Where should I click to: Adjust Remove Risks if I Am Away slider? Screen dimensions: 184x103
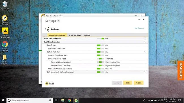pos(100,65)
